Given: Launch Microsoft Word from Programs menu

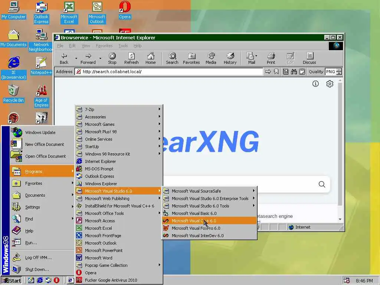Looking at the screenshot, I should point(119,258).
